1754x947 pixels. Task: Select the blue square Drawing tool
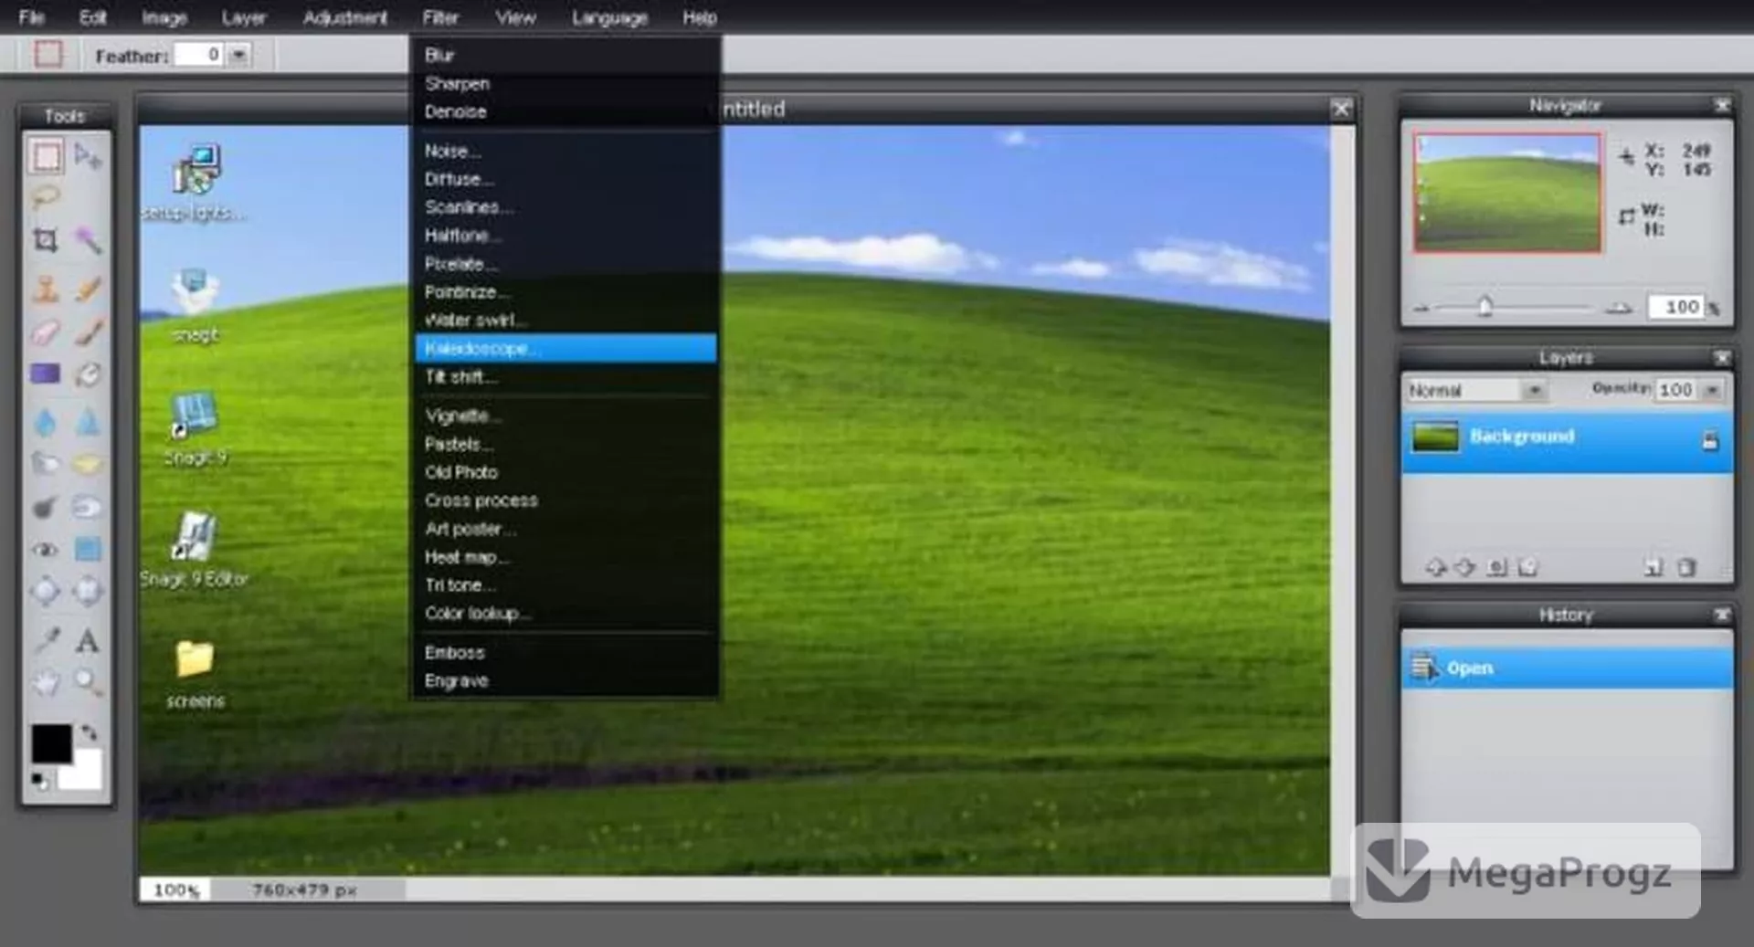click(x=88, y=550)
